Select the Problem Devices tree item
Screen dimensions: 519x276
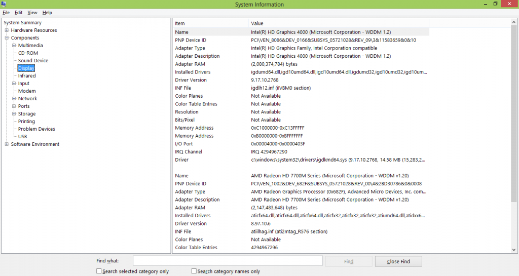pos(36,129)
